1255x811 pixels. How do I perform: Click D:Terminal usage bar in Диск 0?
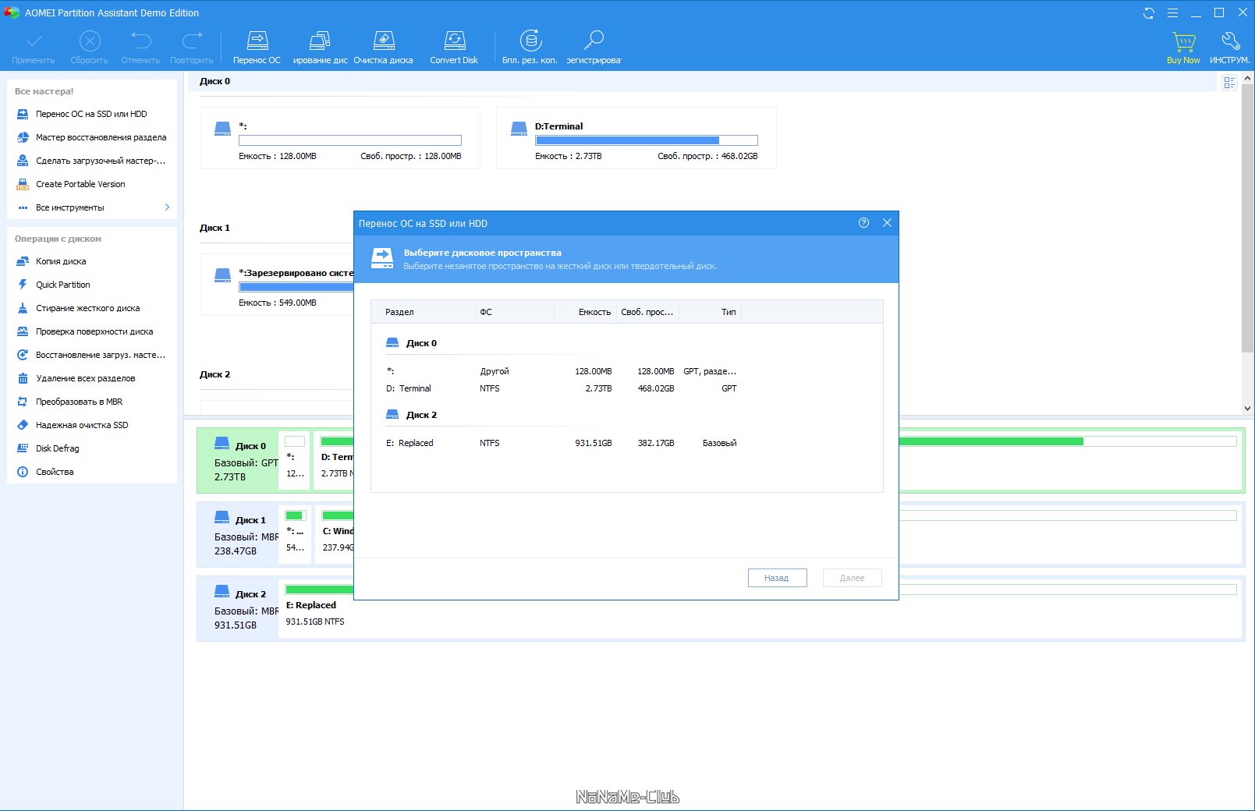coord(646,140)
